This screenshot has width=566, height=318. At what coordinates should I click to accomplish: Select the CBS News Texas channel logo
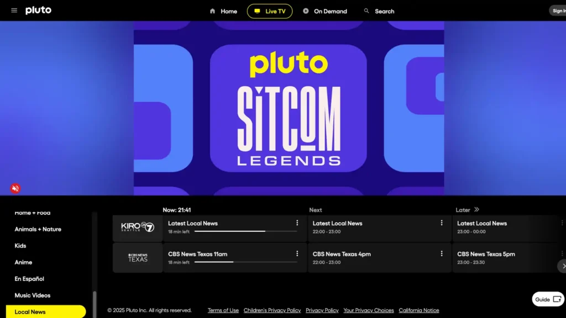click(x=138, y=258)
